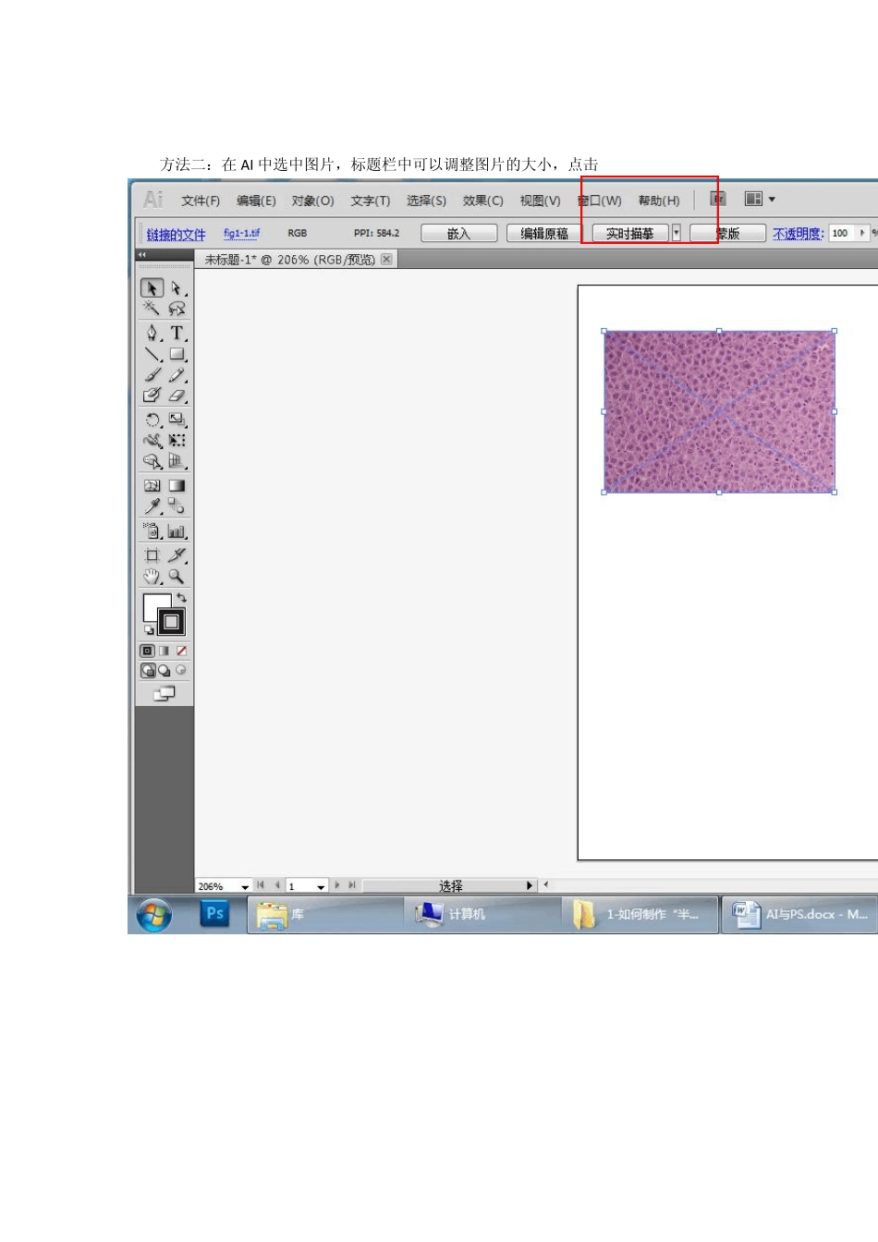Image resolution: width=878 pixels, height=1242 pixels.
Task: Select the Type tool
Action: click(177, 333)
